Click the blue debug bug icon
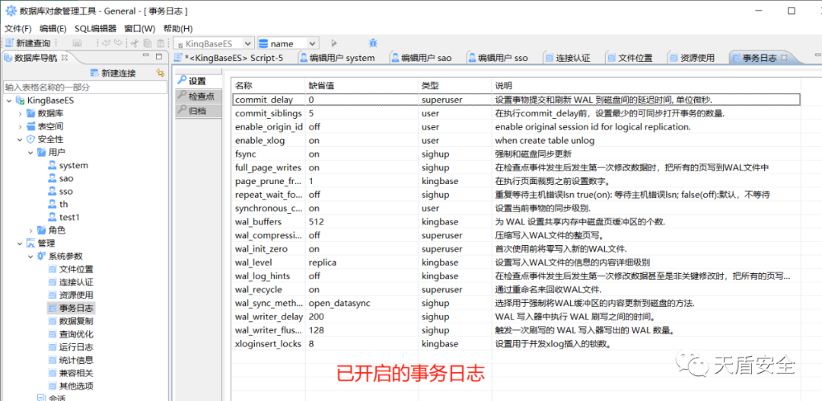 point(373,43)
